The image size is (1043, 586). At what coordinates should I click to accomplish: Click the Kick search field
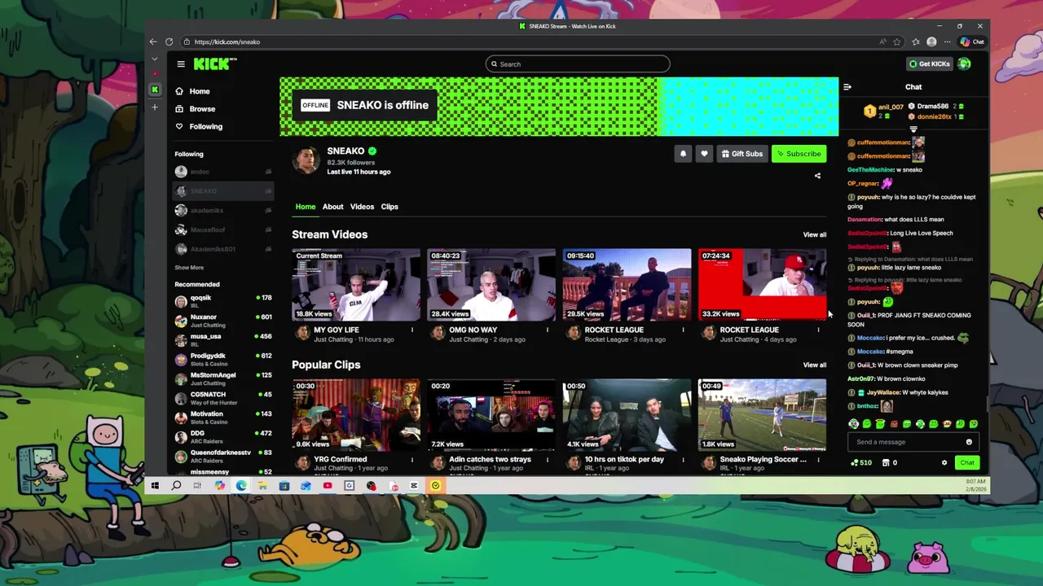coord(578,64)
